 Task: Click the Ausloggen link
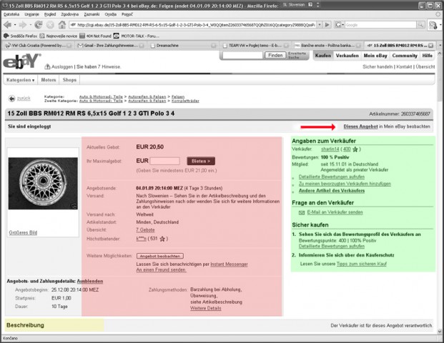[x=62, y=66]
